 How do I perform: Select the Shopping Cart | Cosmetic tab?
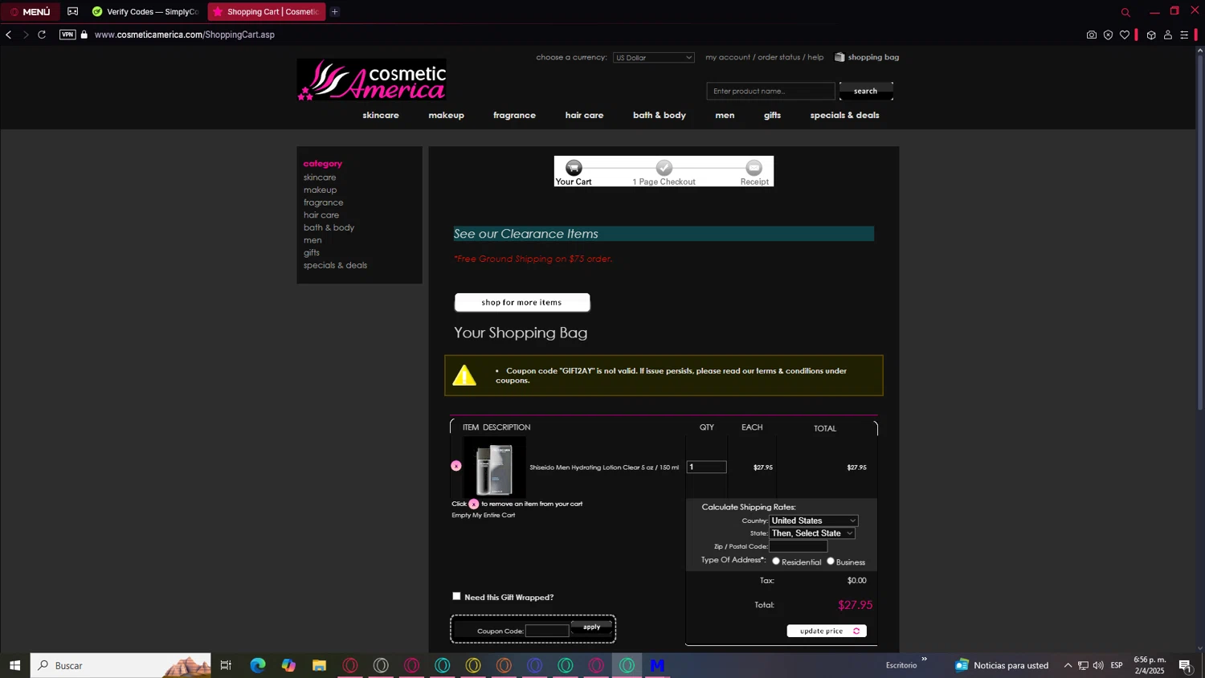click(x=267, y=11)
